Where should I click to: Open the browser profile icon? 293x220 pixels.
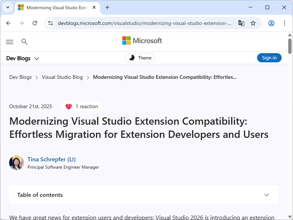[x=271, y=23]
